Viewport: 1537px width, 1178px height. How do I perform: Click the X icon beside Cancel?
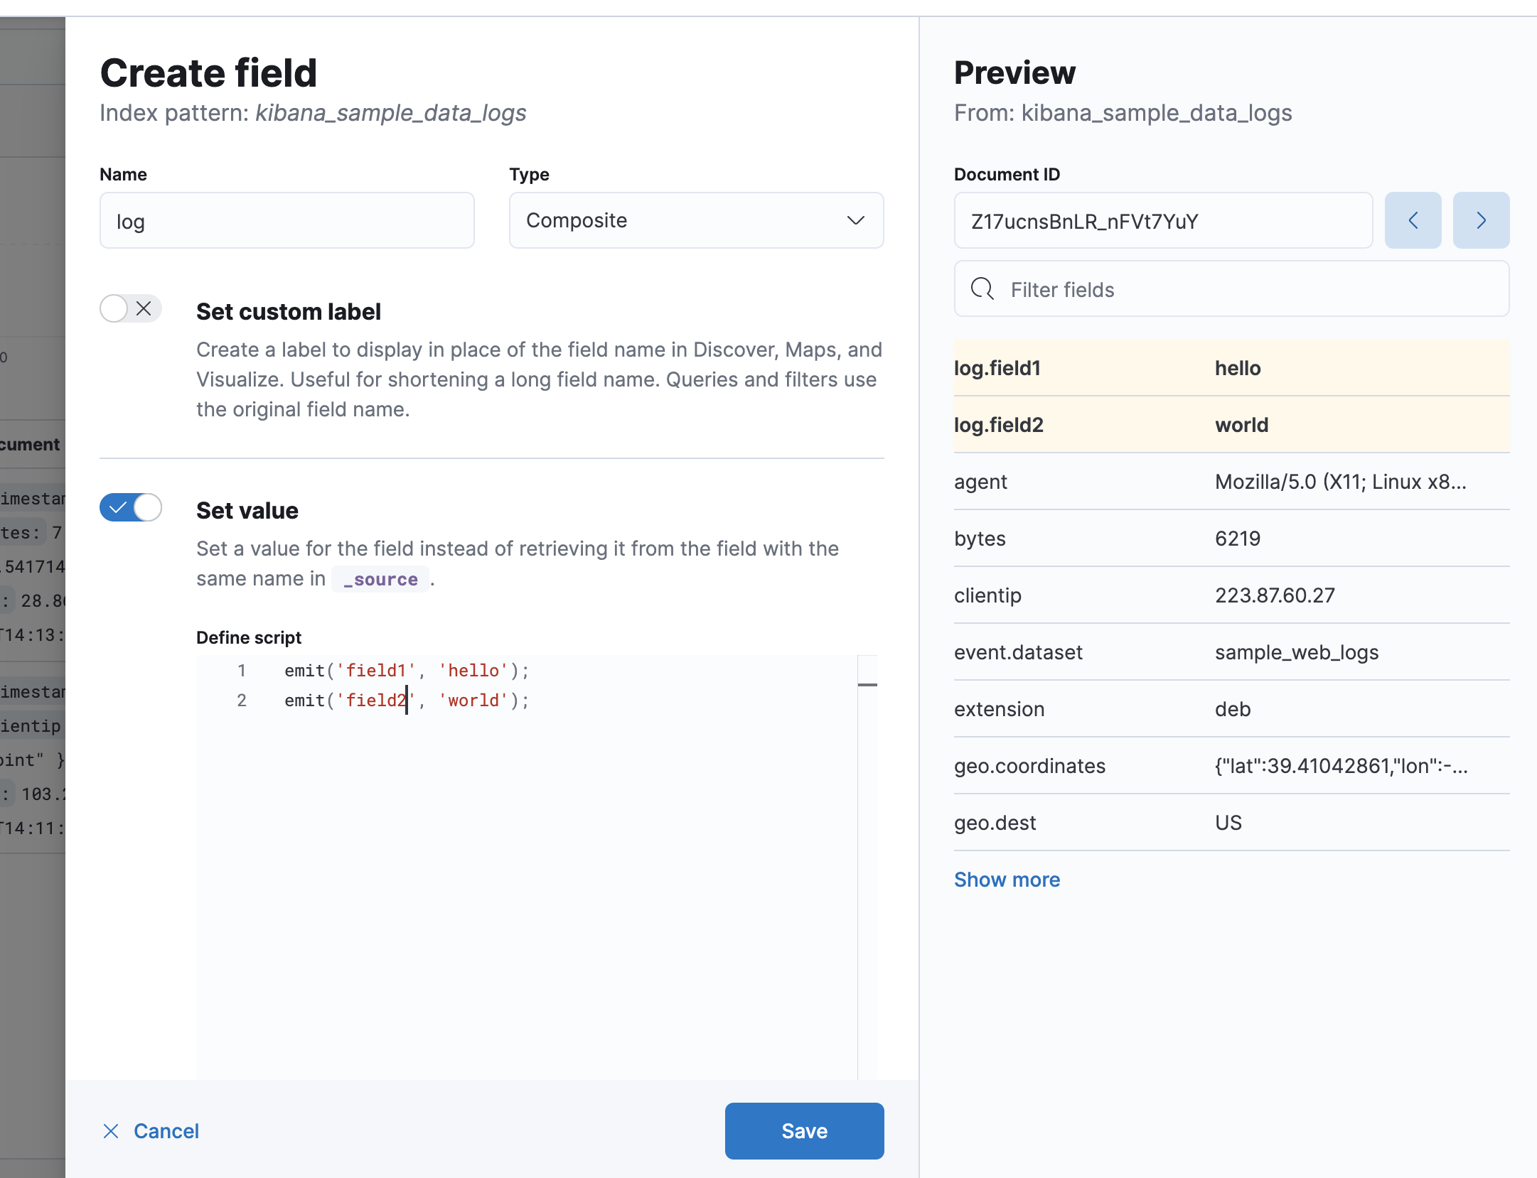point(111,1131)
